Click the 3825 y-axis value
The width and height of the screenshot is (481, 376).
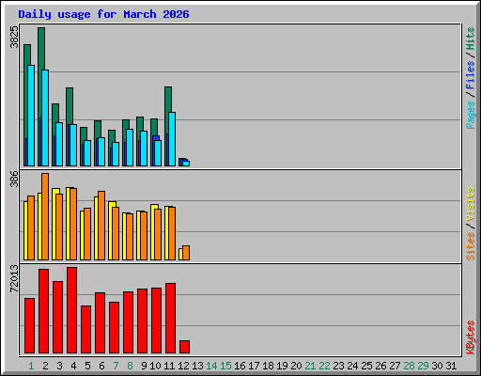point(14,38)
